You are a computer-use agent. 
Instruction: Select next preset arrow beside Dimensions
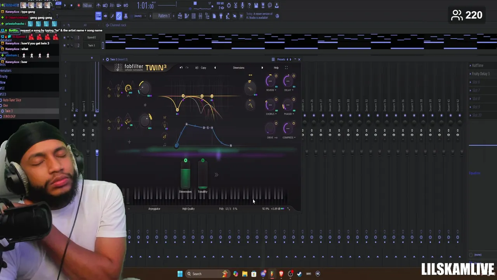[x=262, y=68]
